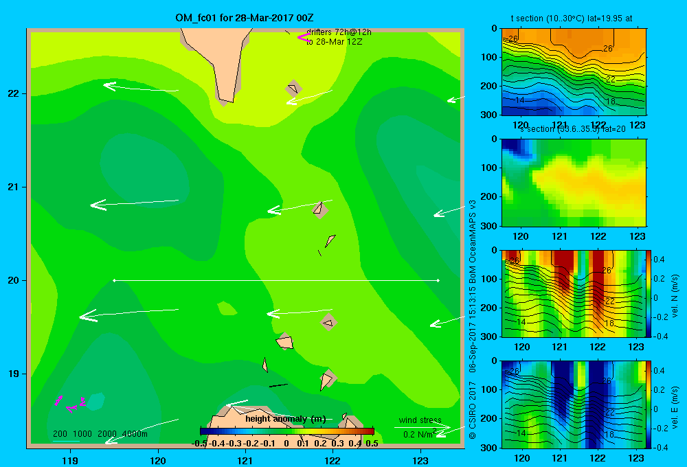
Task: Click the "vel. N (m/s)" axis label
Action: 675,296
